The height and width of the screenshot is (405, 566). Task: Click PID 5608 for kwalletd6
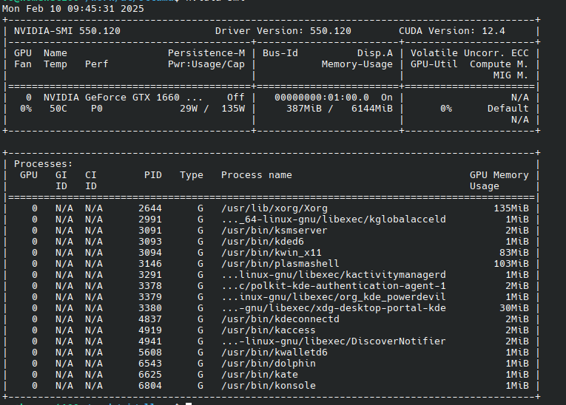coord(150,353)
